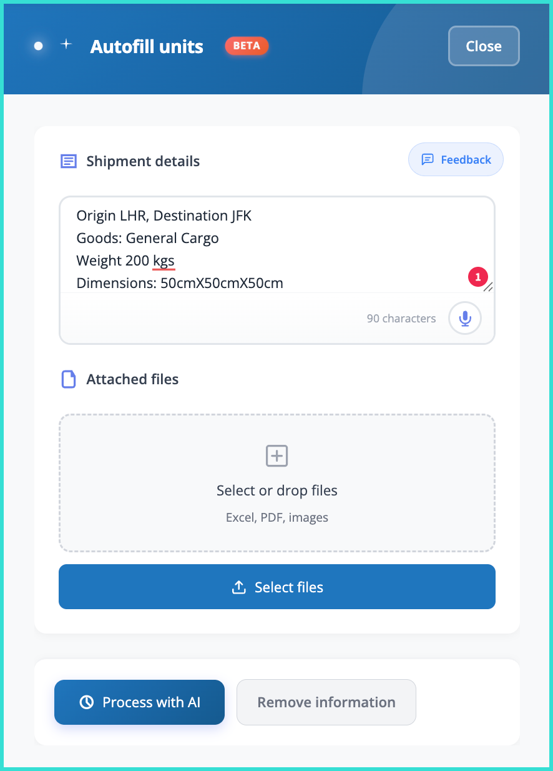Click the BETA badge label
The image size is (553, 771).
click(x=247, y=46)
